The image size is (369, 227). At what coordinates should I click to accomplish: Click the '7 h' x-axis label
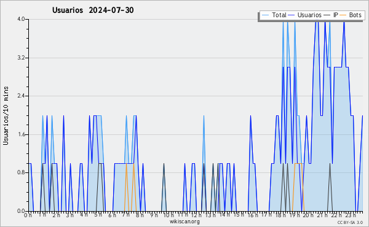click(125, 215)
